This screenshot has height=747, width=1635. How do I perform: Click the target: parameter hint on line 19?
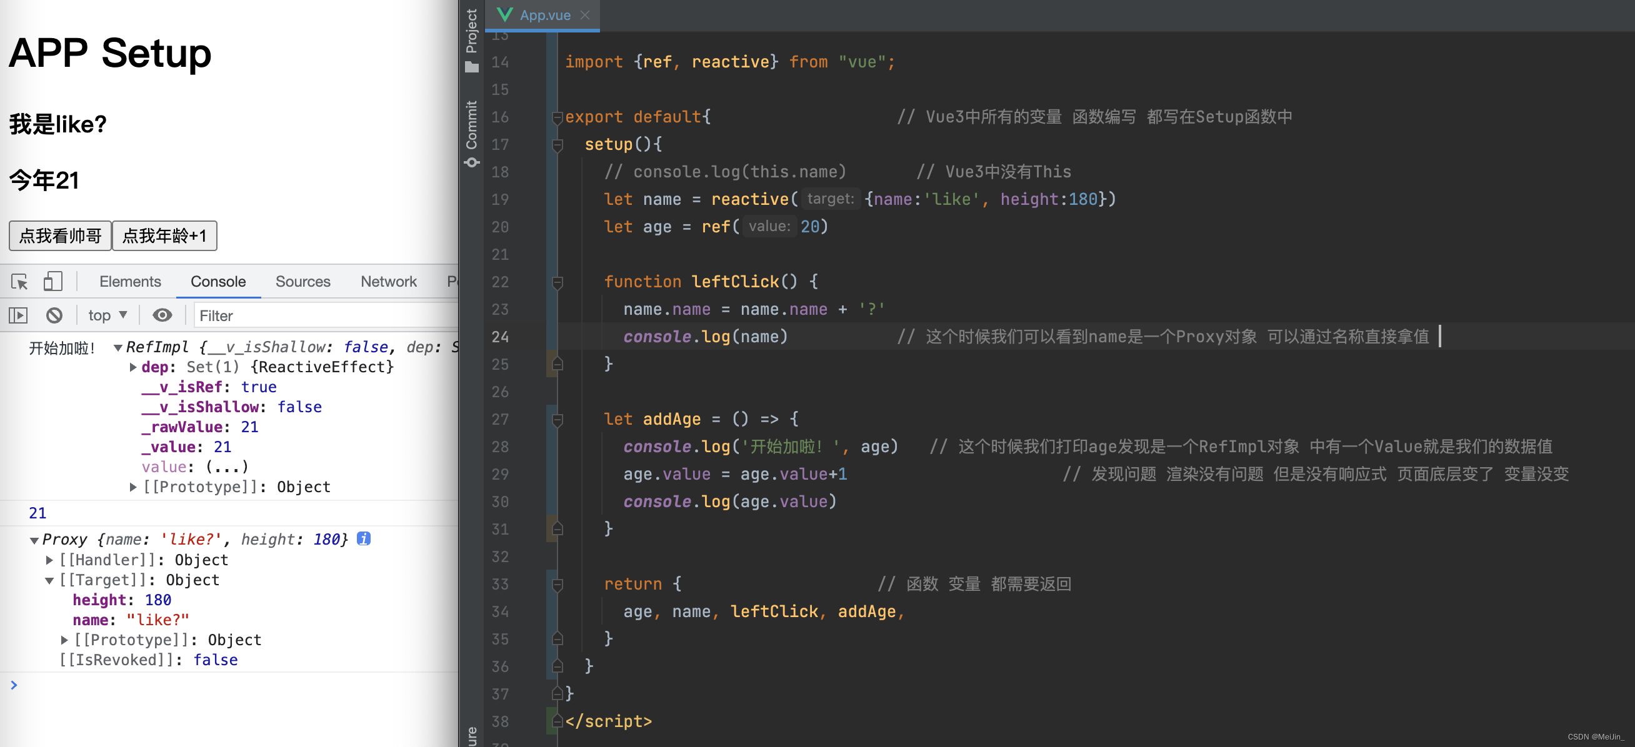point(830,199)
